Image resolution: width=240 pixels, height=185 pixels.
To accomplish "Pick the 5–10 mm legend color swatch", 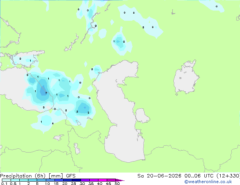I will click(41, 180).
